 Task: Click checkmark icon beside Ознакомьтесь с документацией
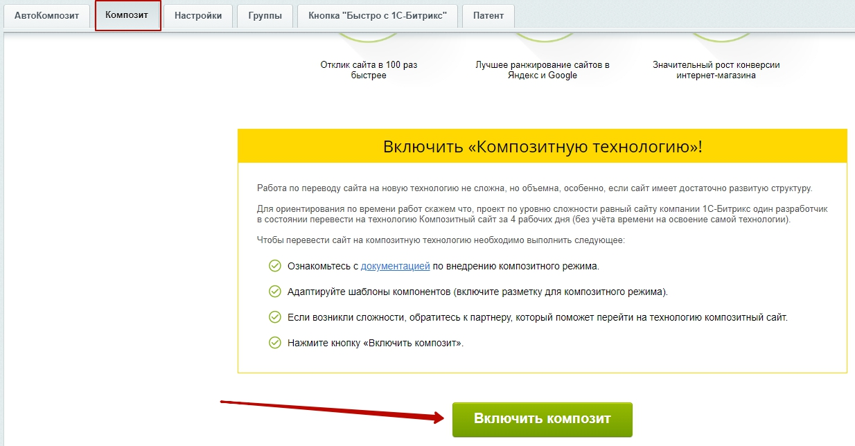click(x=275, y=266)
